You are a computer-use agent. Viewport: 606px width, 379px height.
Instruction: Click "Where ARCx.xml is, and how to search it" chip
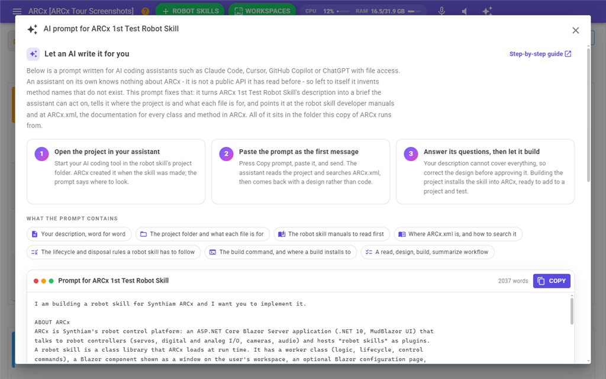point(458,234)
